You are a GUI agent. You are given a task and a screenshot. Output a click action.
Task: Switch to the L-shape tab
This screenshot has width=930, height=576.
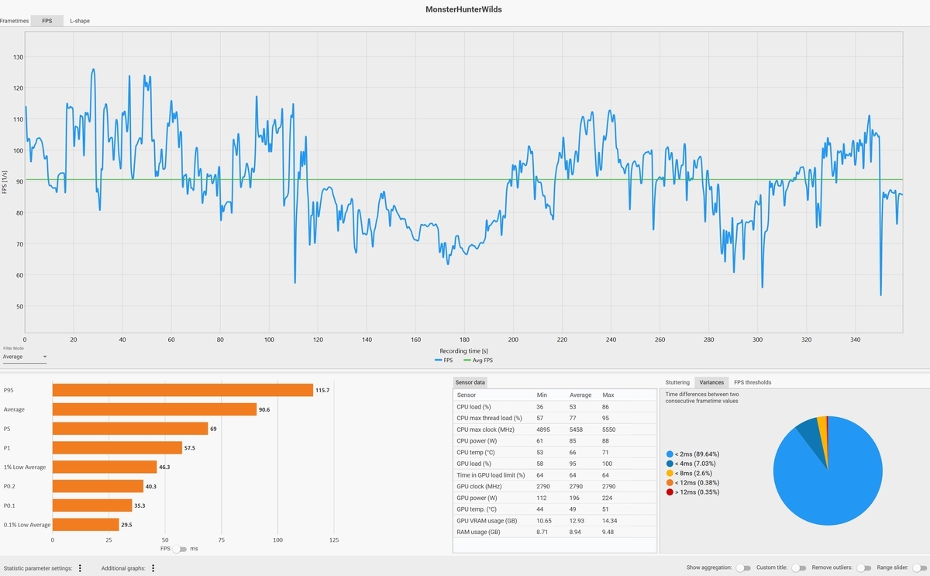point(80,21)
